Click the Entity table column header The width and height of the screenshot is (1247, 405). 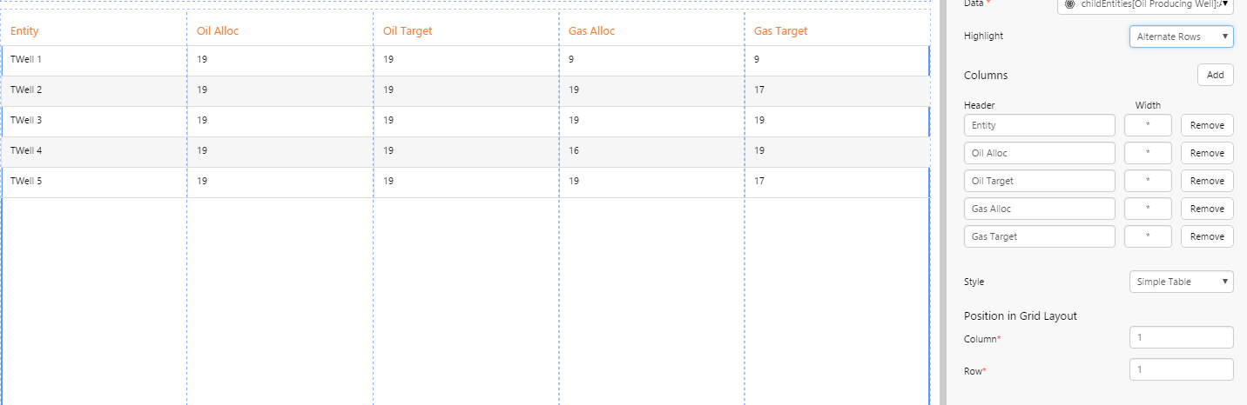coord(24,31)
